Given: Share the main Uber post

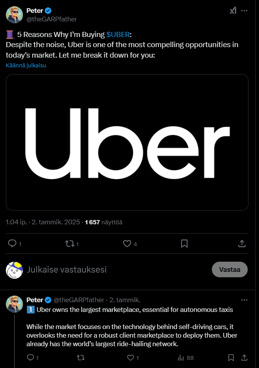Looking at the screenshot, I should point(241,243).
